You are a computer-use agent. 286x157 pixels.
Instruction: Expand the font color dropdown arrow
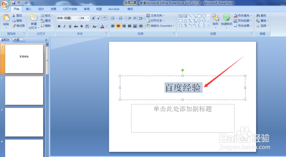106,26
